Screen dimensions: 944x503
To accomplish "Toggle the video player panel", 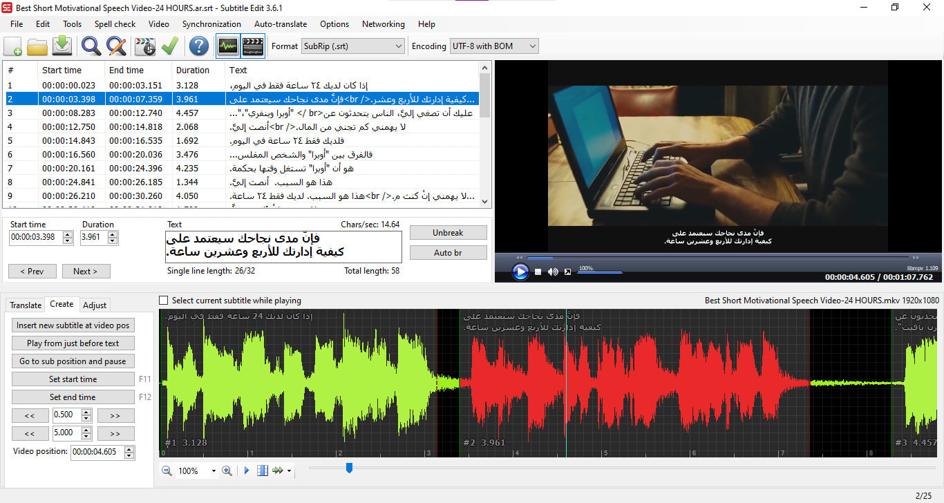I will point(252,46).
